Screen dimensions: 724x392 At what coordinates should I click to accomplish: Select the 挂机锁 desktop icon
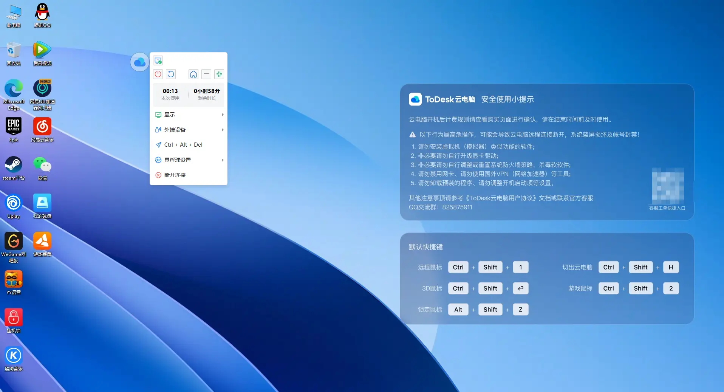(14, 321)
